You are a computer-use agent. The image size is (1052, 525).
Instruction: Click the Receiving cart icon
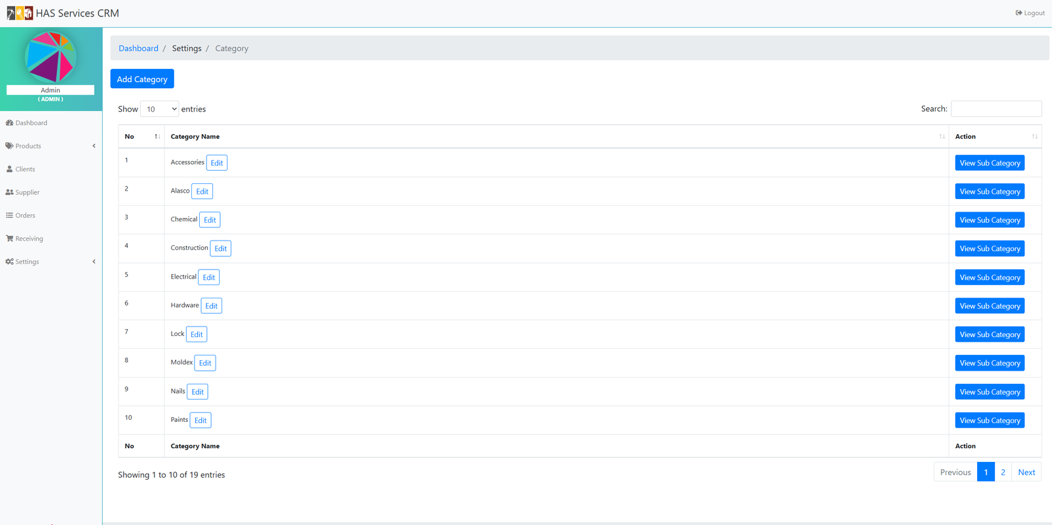point(9,239)
